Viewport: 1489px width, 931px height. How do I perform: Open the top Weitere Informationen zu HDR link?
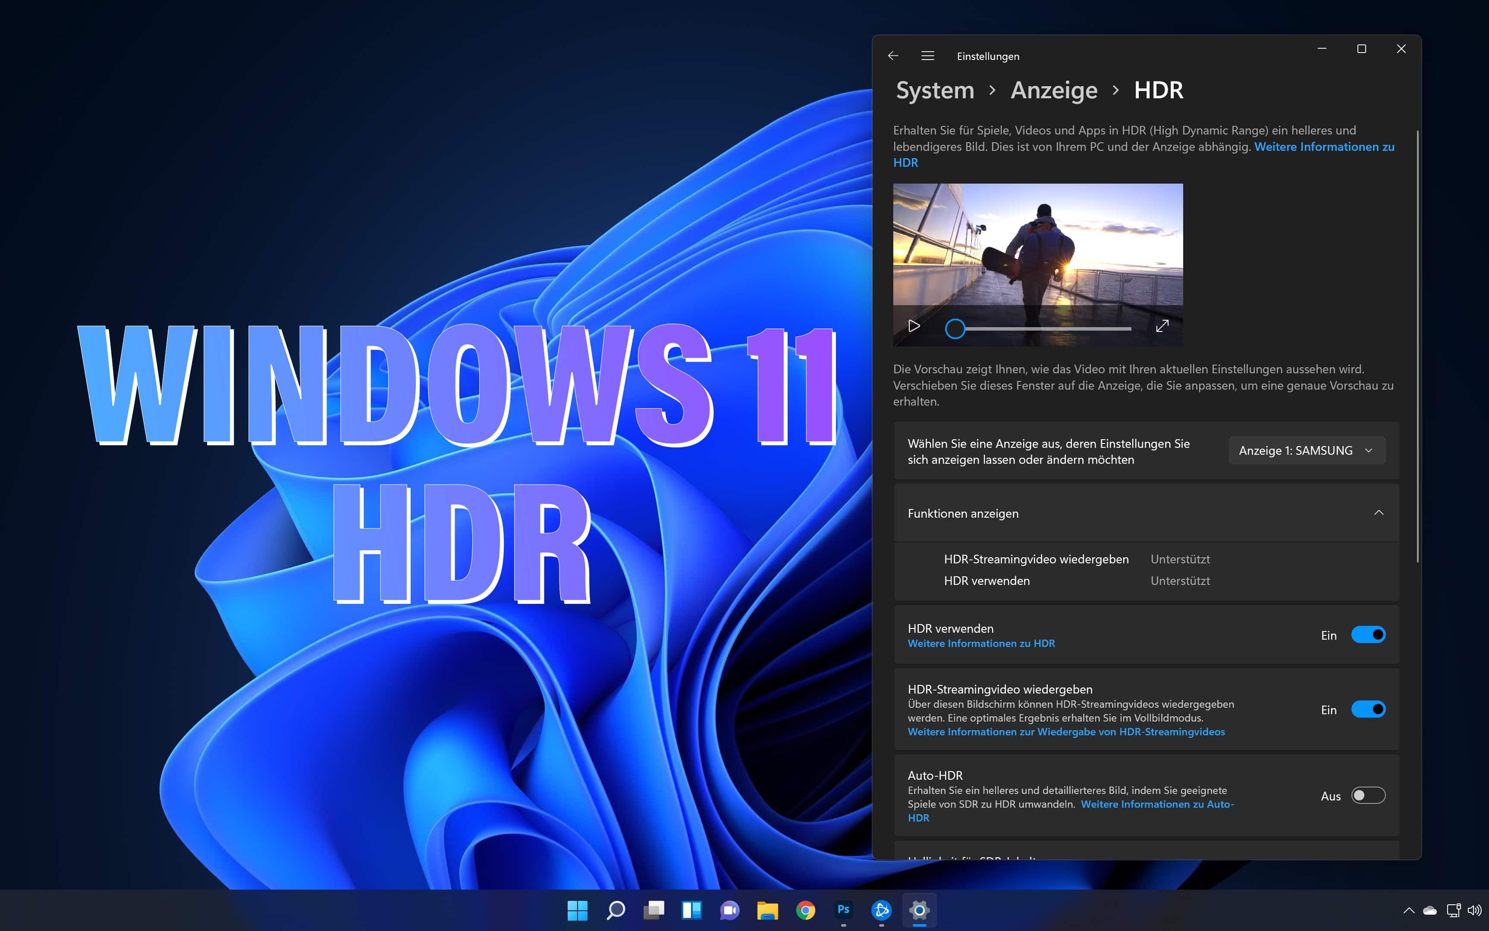(1324, 147)
